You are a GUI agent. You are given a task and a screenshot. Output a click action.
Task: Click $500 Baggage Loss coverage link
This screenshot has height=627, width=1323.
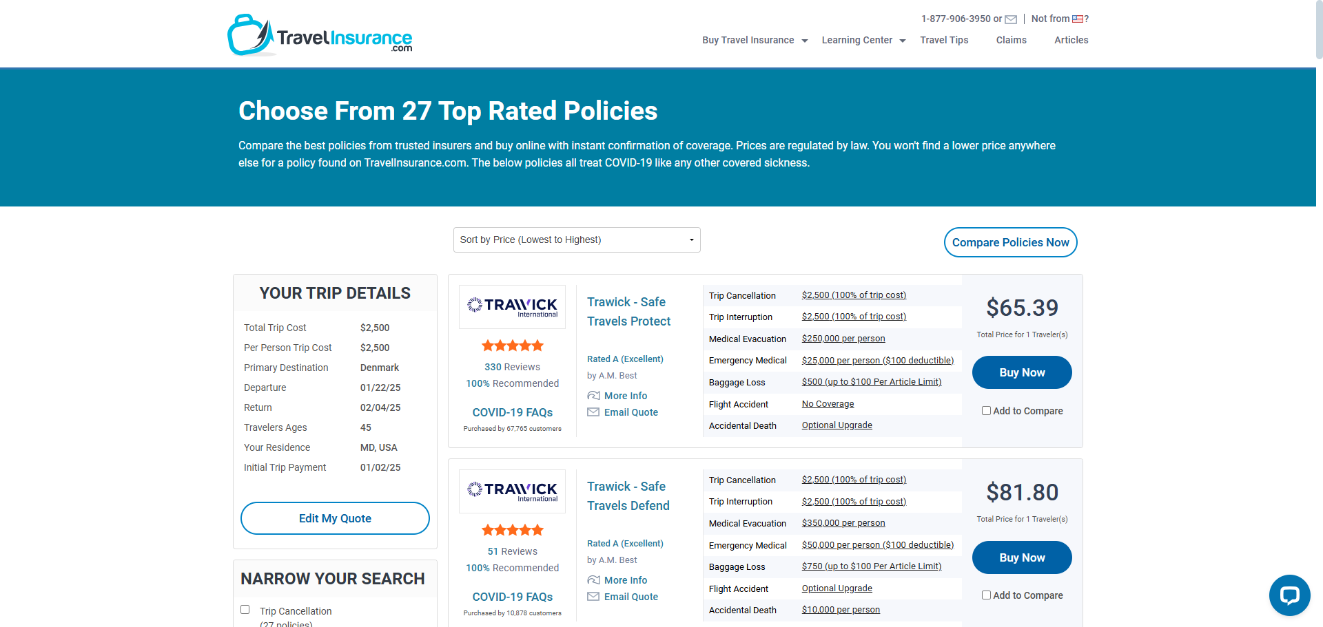coord(871,382)
